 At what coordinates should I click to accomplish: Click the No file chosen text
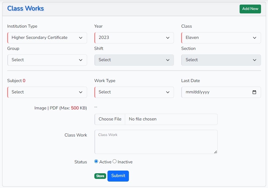click(143, 119)
